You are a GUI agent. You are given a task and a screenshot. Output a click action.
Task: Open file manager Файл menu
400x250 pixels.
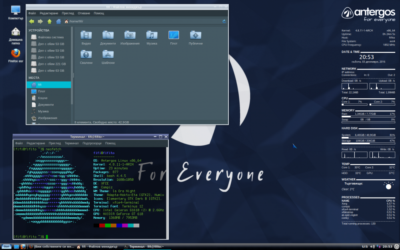click(x=32, y=13)
